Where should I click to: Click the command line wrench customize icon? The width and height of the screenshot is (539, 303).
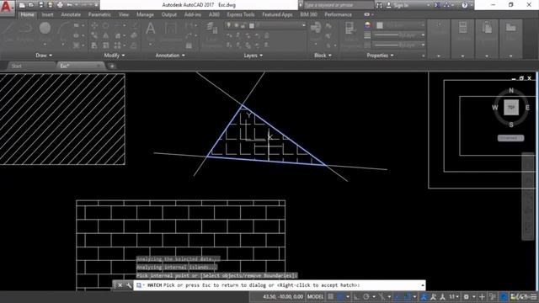coord(129,285)
